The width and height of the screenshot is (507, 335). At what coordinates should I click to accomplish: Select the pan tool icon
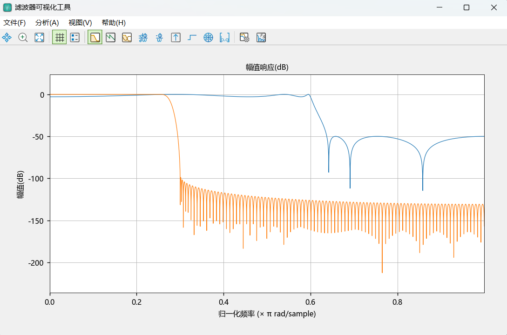[7, 38]
